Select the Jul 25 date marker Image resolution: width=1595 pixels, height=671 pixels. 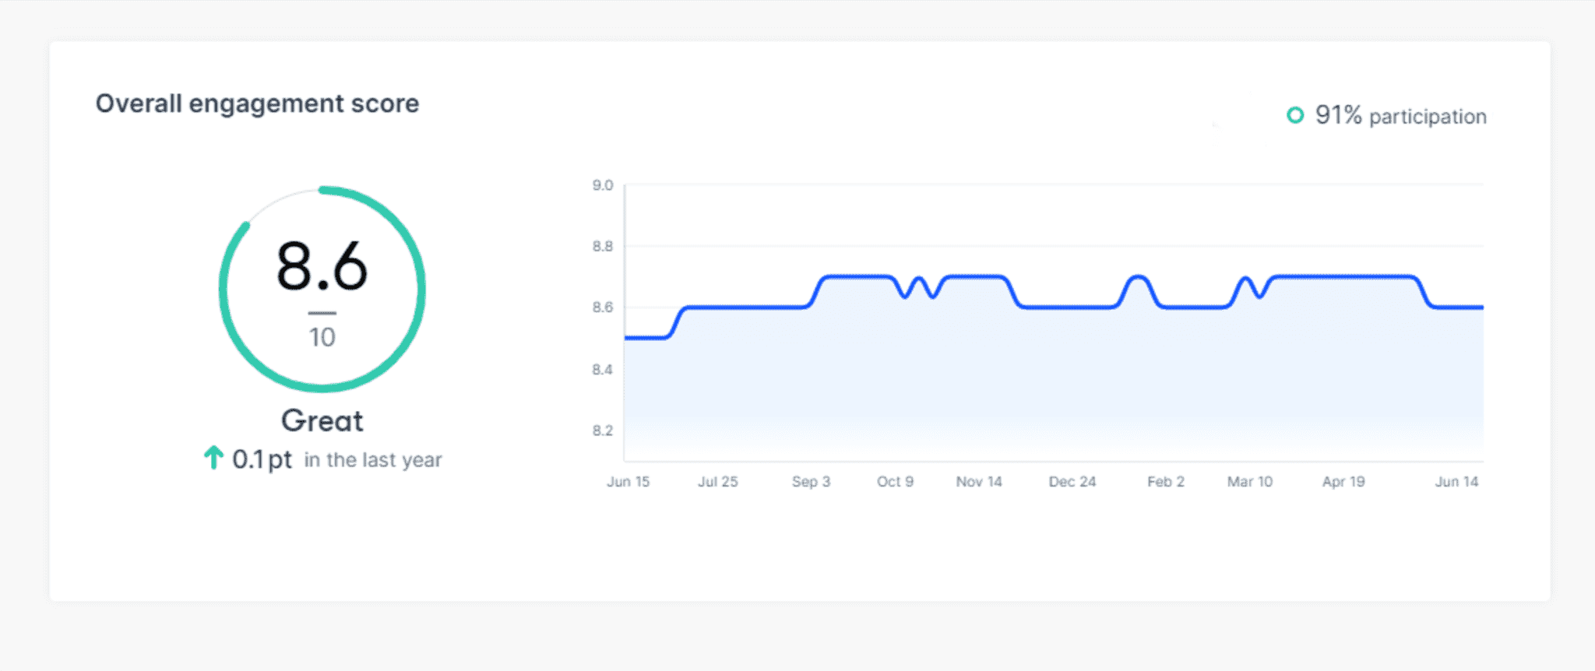717,482
